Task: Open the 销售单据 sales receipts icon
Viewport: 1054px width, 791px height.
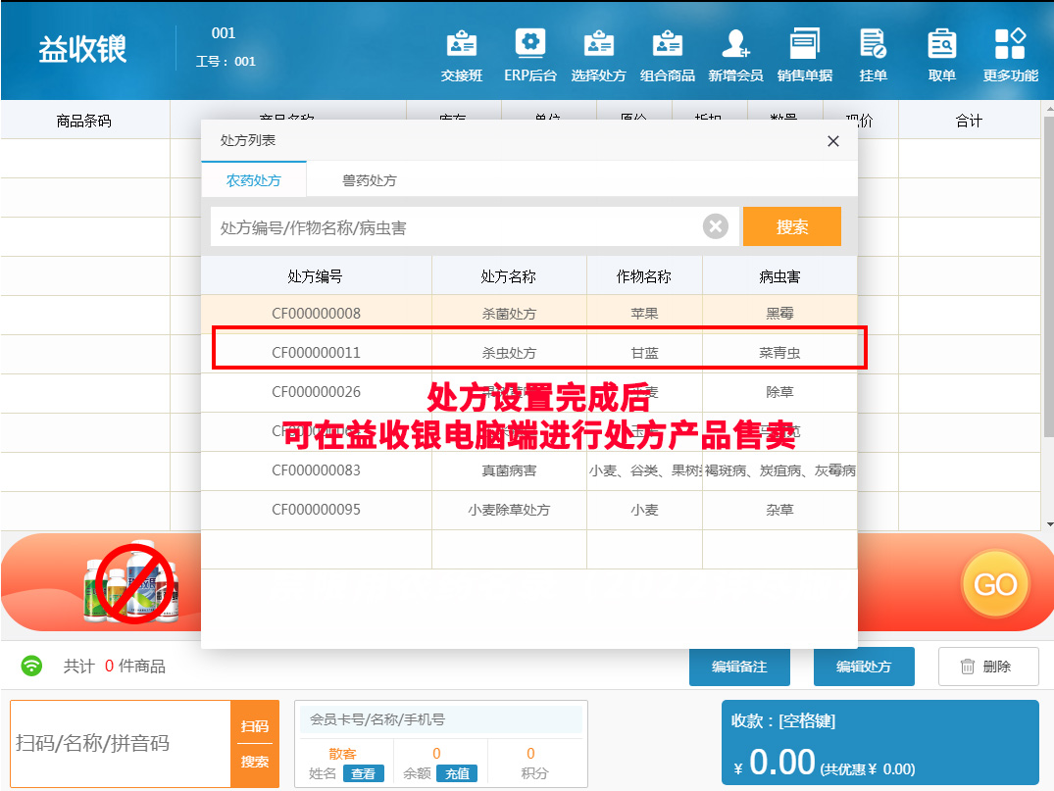Action: coord(805,54)
